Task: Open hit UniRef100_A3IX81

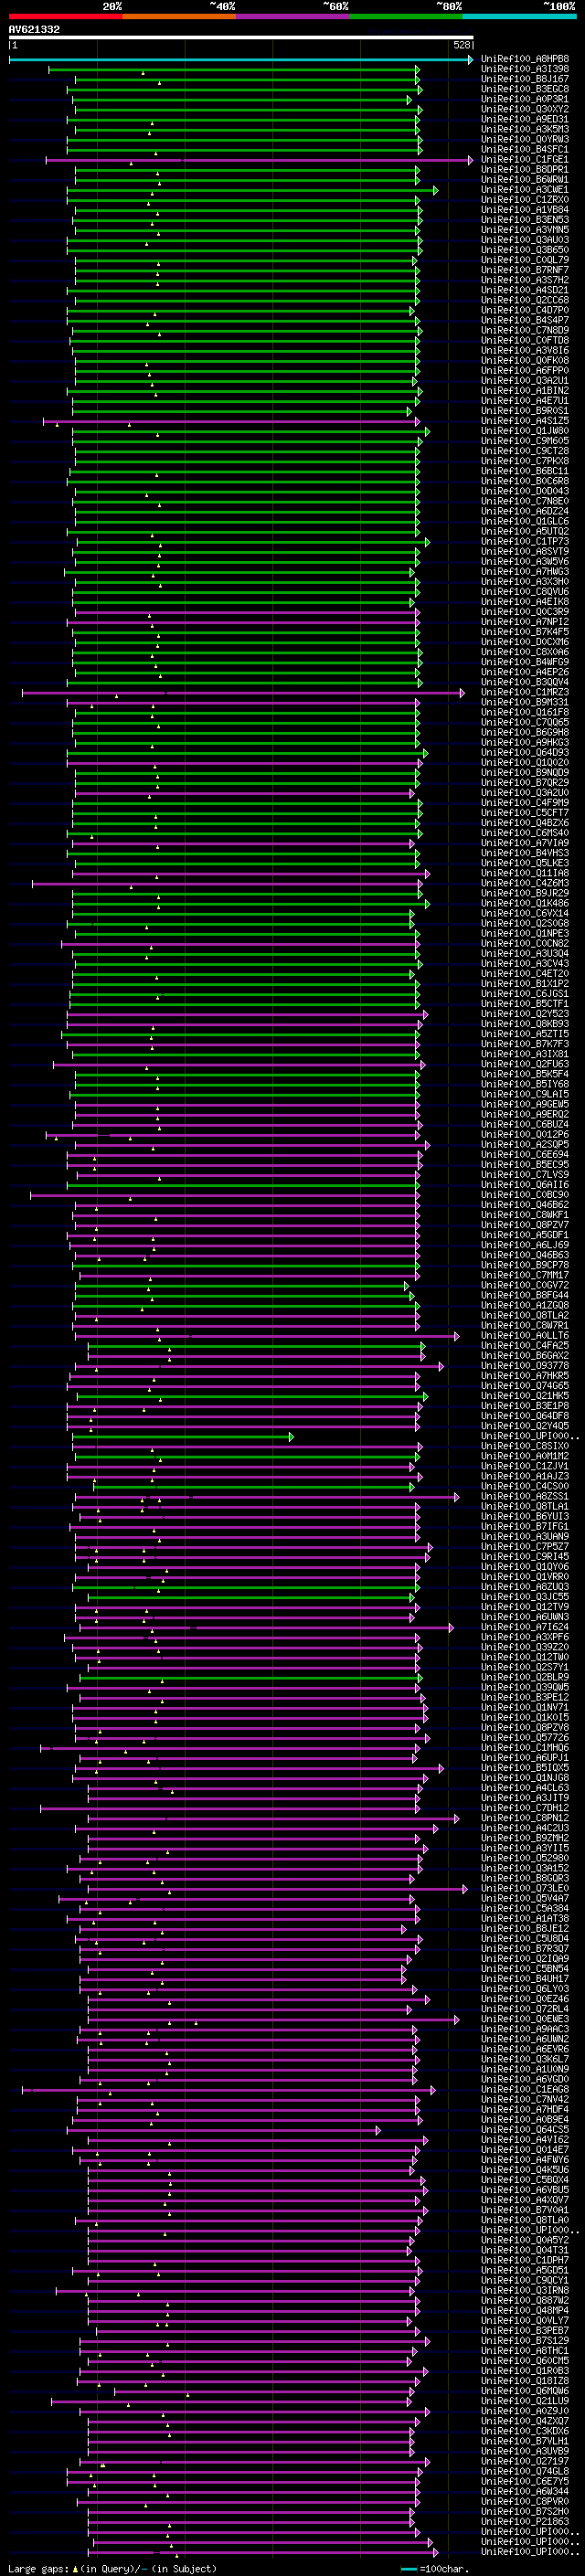Action: point(525,1054)
